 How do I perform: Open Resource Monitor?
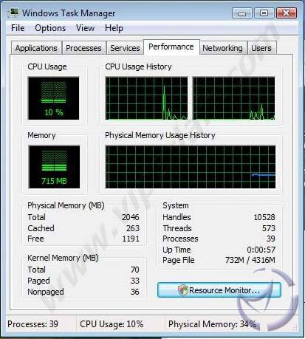[x=219, y=290]
